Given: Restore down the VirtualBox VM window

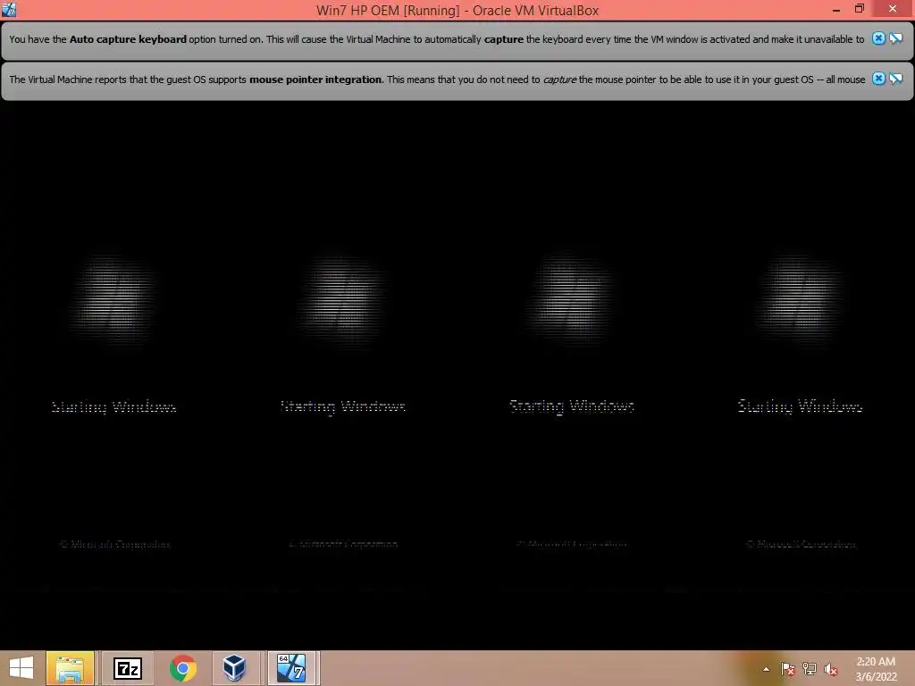Looking at the screenshot, I should 860,9.
